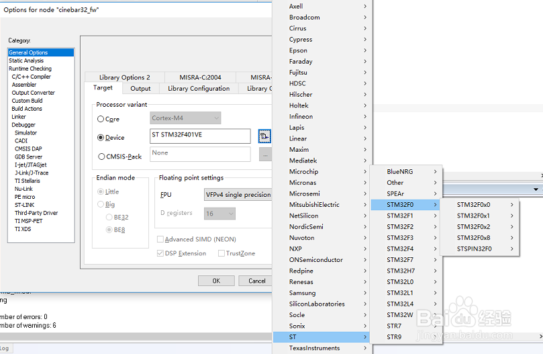Click the Device name input field
Image resolution: width=543 pixels, height=354 pixels.
(x=200, y=136)
